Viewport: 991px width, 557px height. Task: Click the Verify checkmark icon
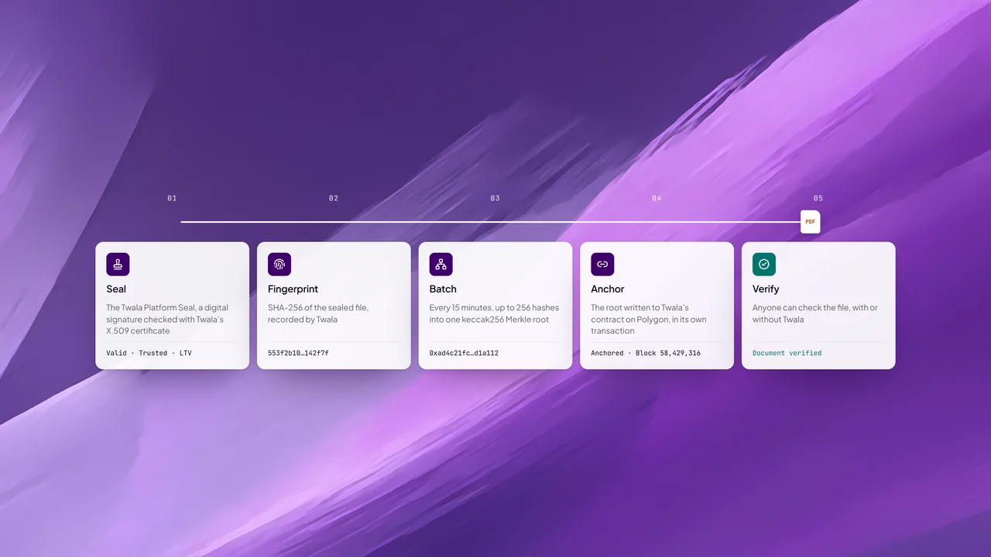tap(764, 265)
